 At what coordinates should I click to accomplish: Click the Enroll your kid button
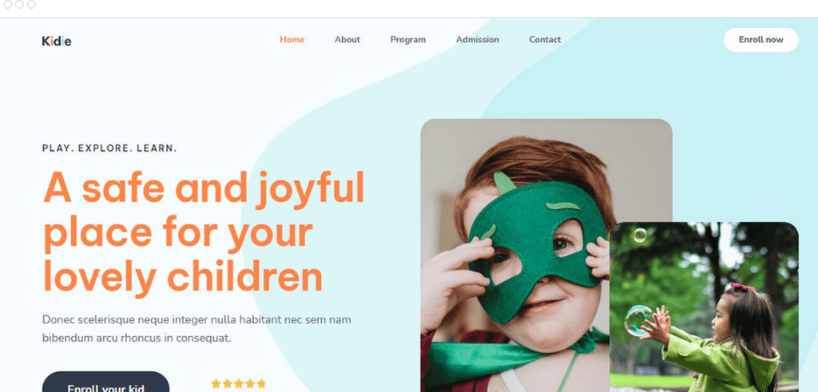click(x=106, y=382)
